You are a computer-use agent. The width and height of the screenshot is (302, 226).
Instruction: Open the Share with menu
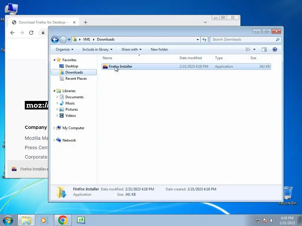pos(131,49)
